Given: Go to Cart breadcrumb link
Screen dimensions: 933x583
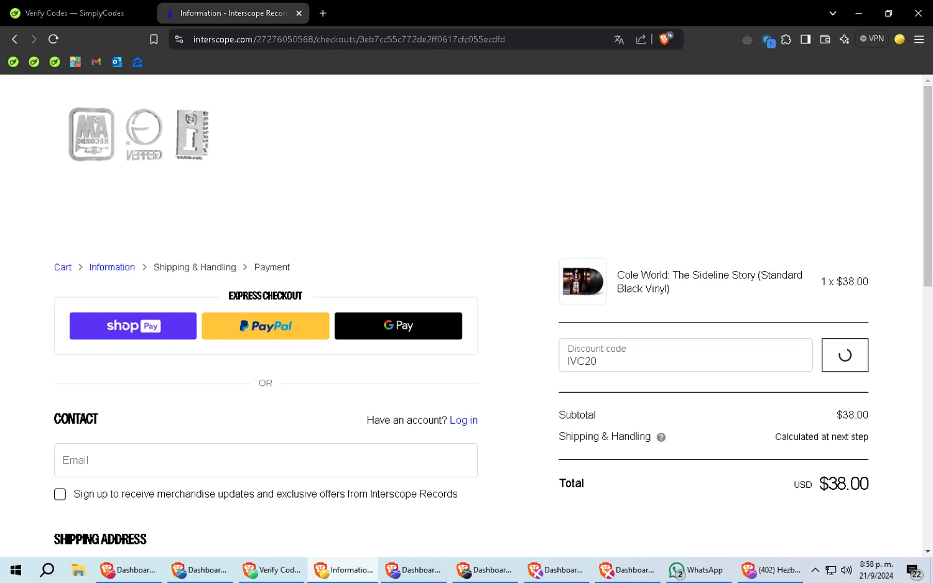Looking at the screenshot, I should point(63,267).
